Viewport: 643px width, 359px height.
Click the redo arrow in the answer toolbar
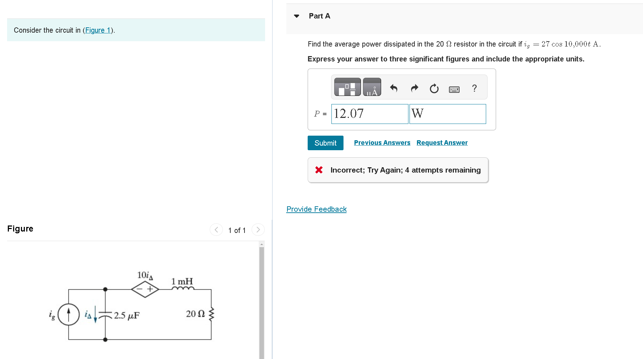coord(414,88)
